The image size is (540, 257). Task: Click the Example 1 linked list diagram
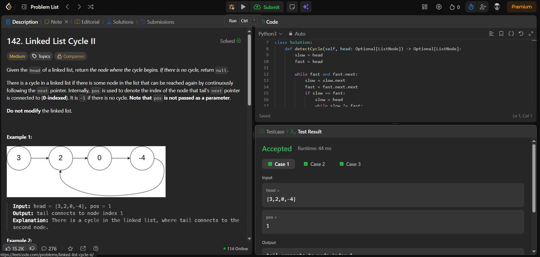(x=86, y=172)
